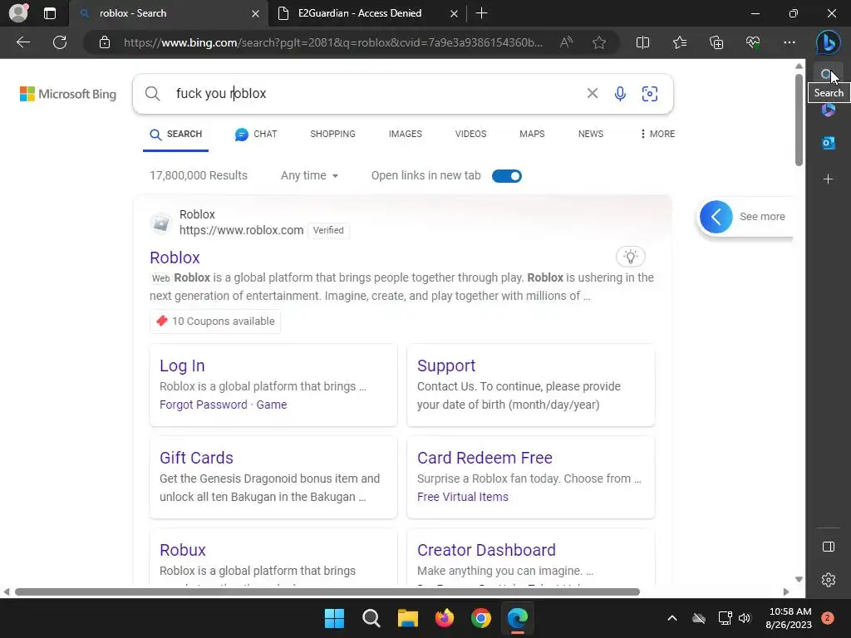Switch to the SHOPPING tab
This screenshot has width=851, height=638.
pos(332,134)
